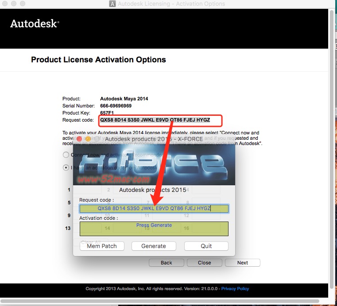This screenshot has height=306, width=337.
Task: Click the request code text QXS8 8D14 in Autodesk page
Action: 155,120
